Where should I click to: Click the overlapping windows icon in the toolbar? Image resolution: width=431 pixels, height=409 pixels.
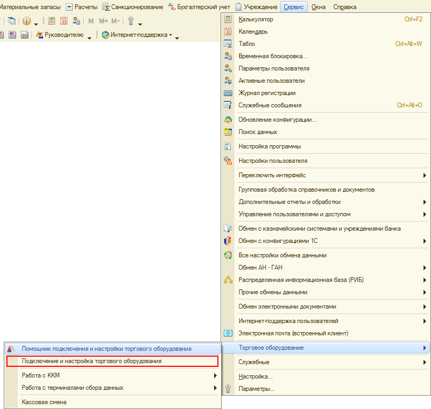click(x=12, y=21)
